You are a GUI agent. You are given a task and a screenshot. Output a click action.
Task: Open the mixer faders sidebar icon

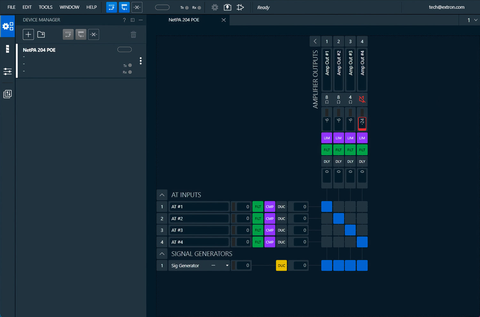pyautogui.click(x=8, y=94)
